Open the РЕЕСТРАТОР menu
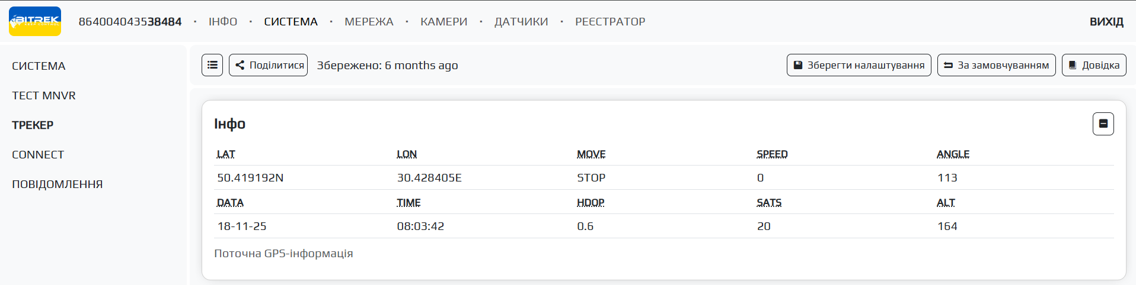The image size is (1136, 285). coord(610,22)
